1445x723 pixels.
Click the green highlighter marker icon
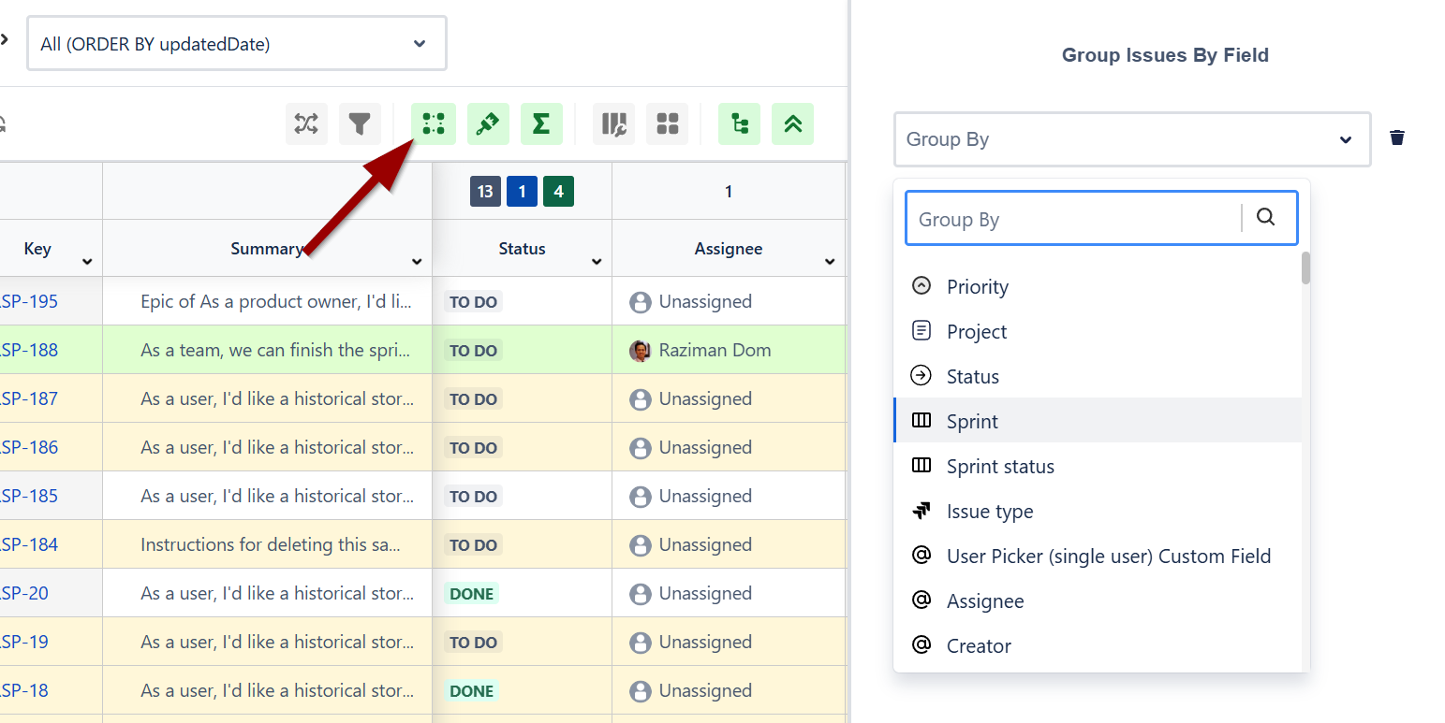[487, 123]
